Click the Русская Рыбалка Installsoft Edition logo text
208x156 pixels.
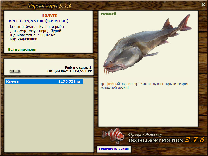[156, 138]
